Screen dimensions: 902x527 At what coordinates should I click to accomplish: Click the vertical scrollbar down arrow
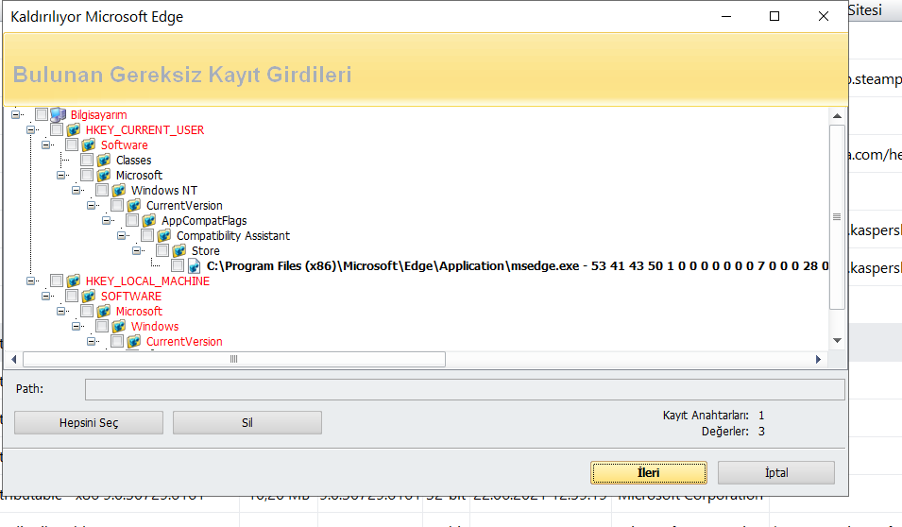[x=838, y=341]
